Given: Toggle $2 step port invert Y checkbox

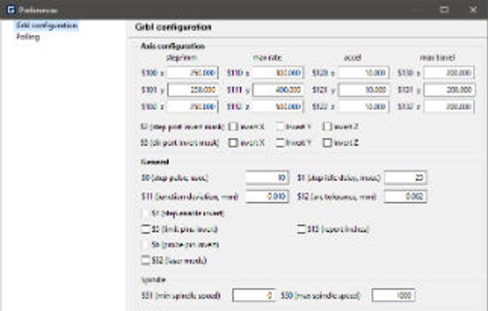Looking at the screenshot, I should tap(280, 126).
